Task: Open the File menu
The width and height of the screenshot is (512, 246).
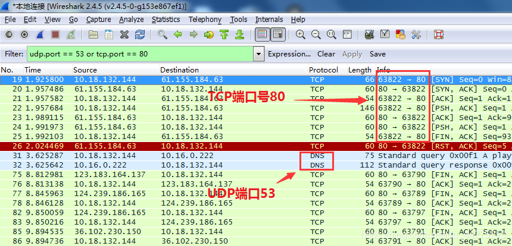Action: [10, 20]
